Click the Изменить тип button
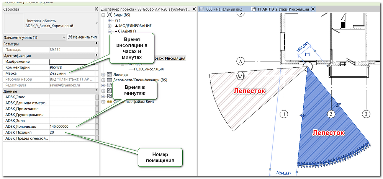This screenshot has width=383, height=179. pyautogui.click(x=82, y=37)
